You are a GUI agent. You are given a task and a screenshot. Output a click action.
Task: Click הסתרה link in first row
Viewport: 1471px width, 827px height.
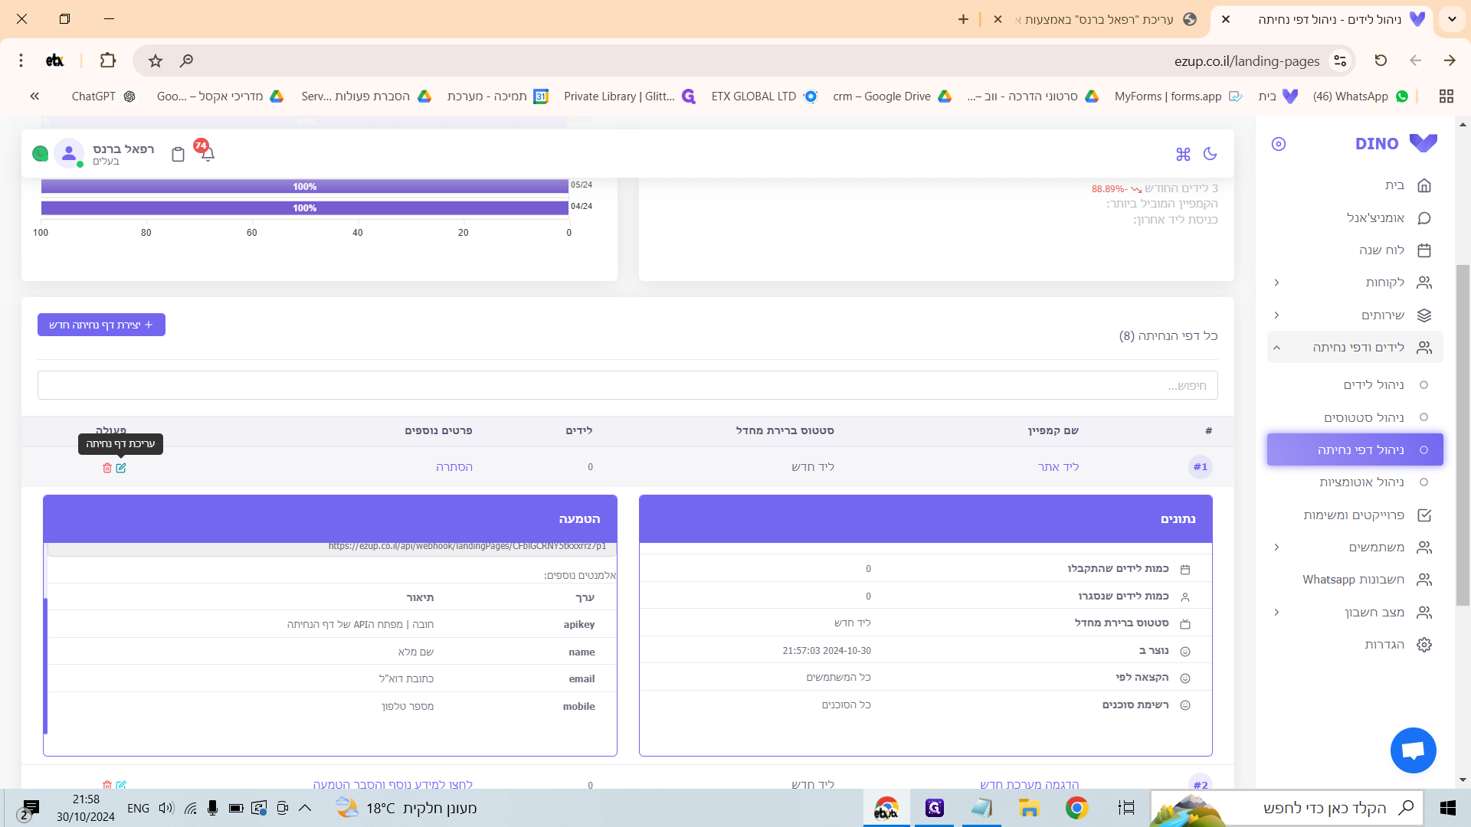(x=454, y=467)
